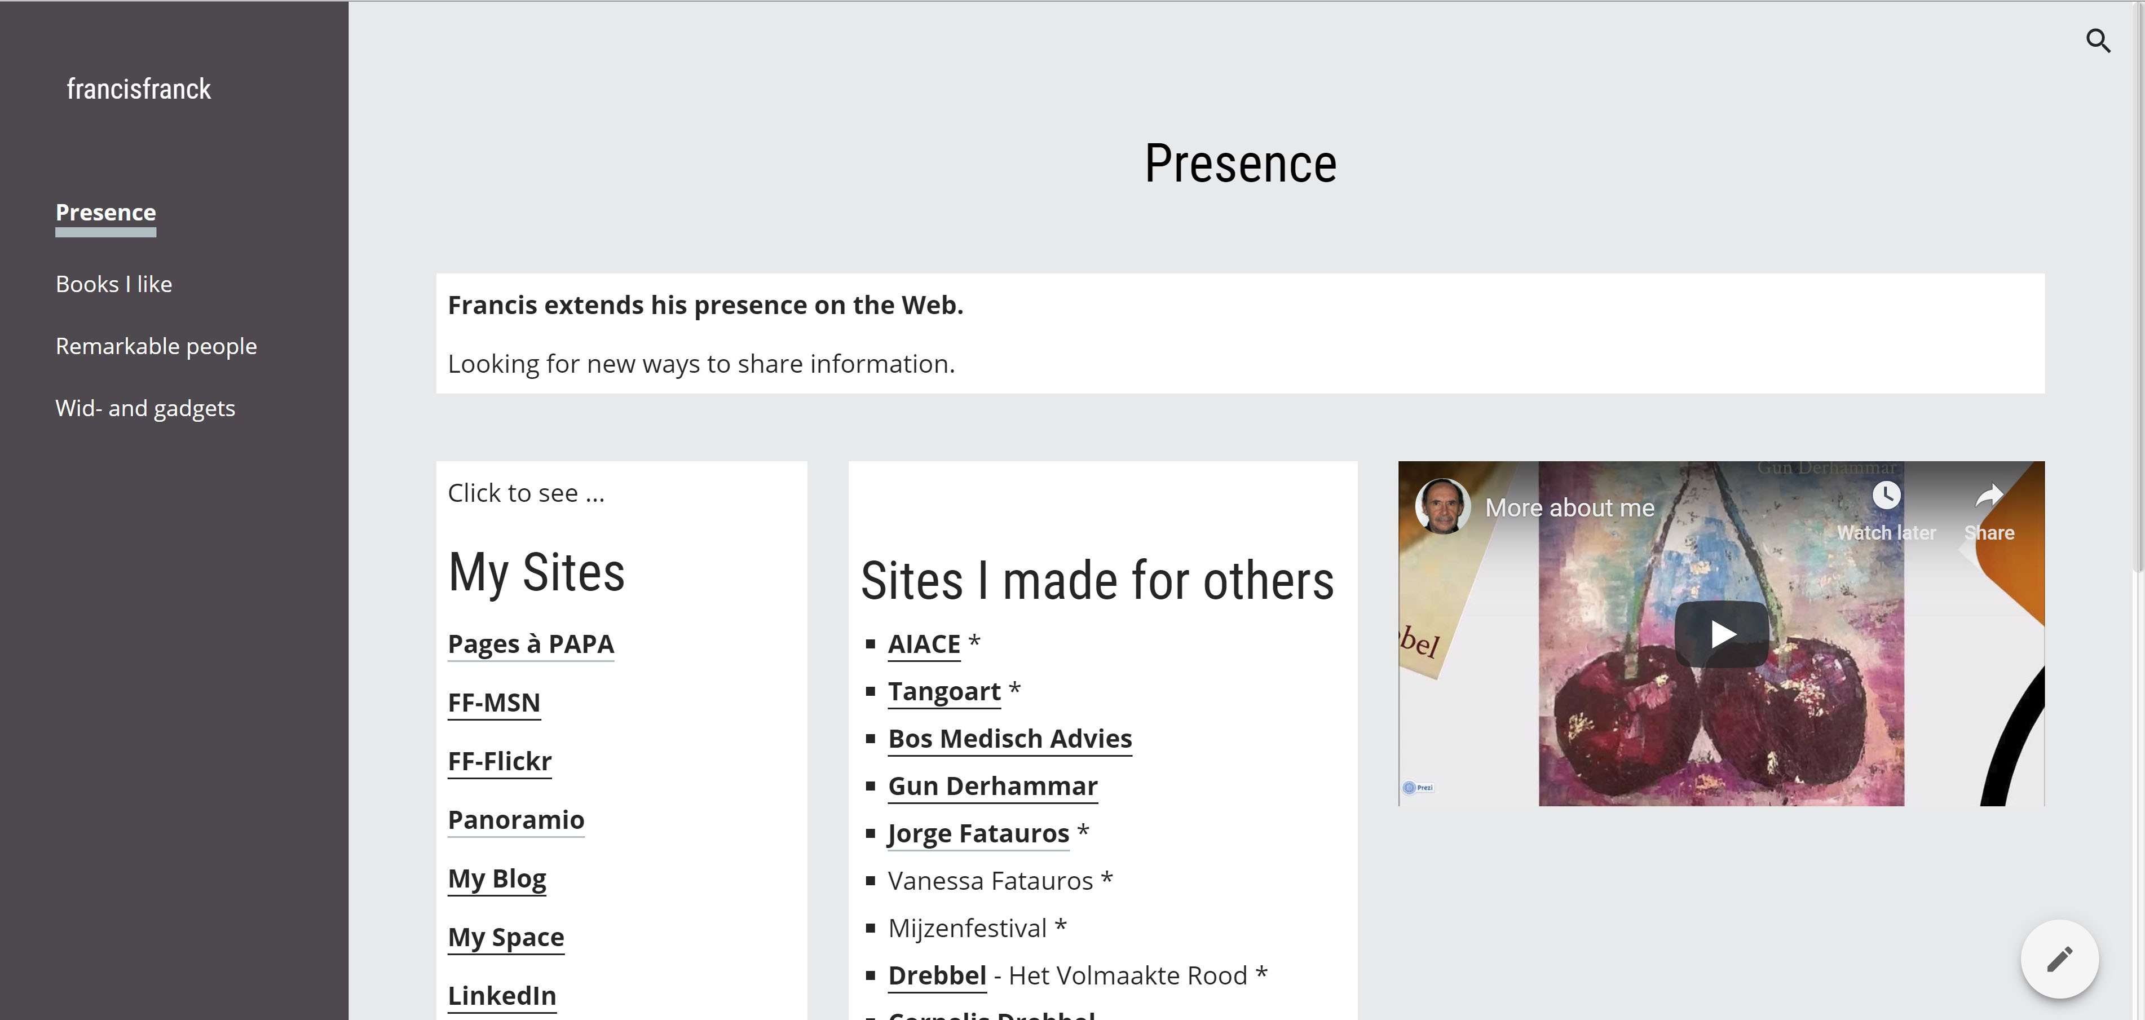Open the Pages à PAPA link
Viewport: 2145px width, 1020px height.
coord(531,644)
